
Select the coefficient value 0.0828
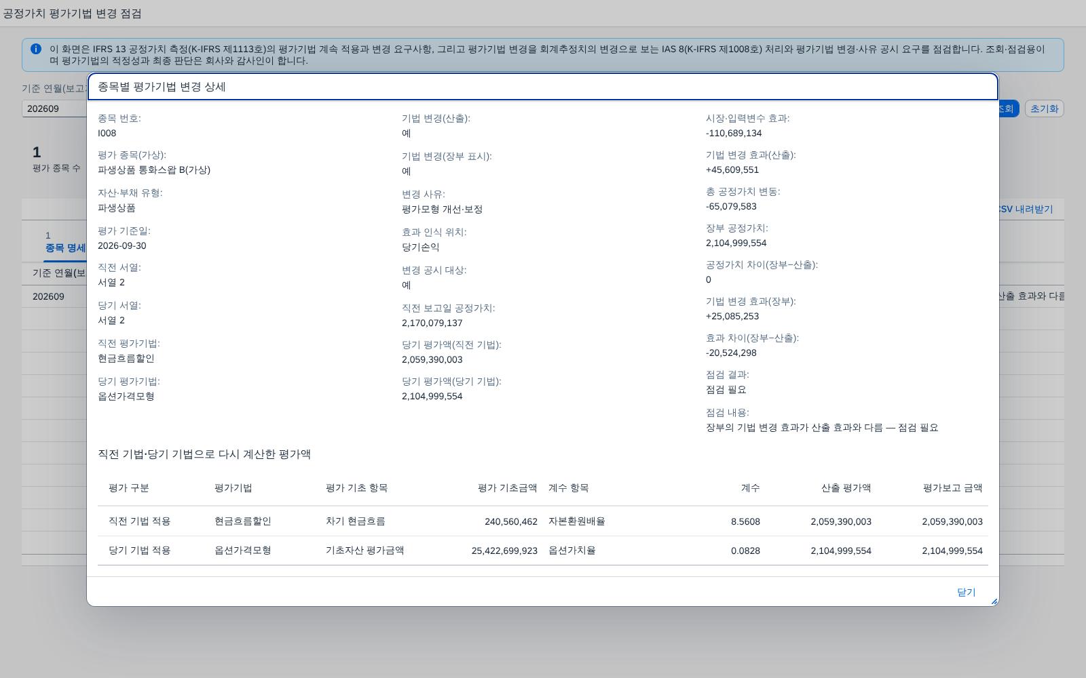pos(745,551)
